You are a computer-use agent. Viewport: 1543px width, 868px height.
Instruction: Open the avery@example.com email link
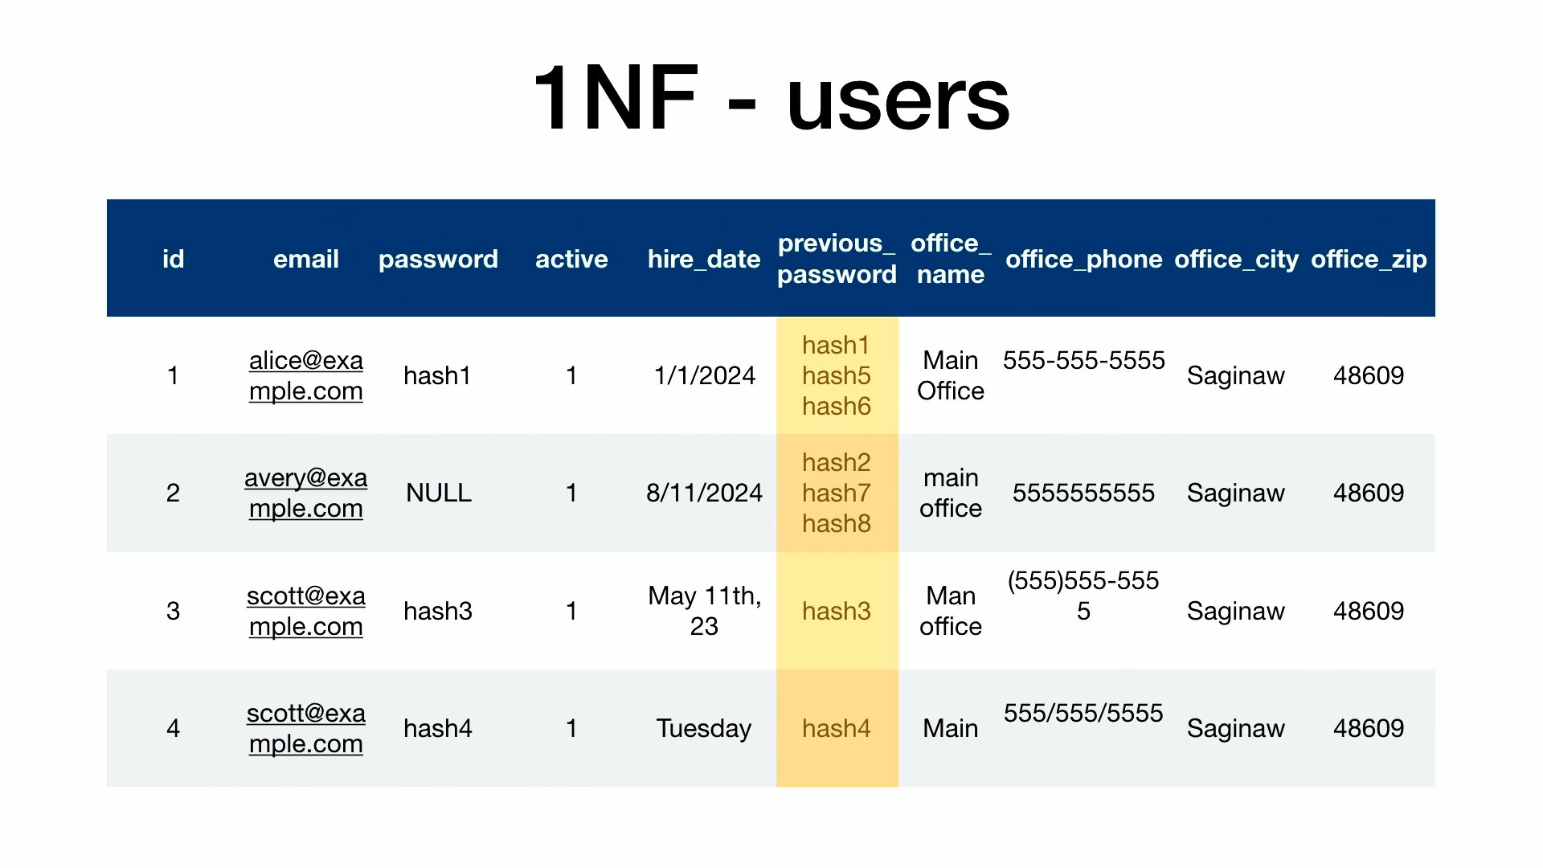305,493
